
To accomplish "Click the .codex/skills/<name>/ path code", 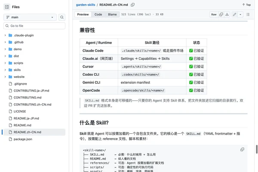I will pyautogui.click(x=140, y=74).
